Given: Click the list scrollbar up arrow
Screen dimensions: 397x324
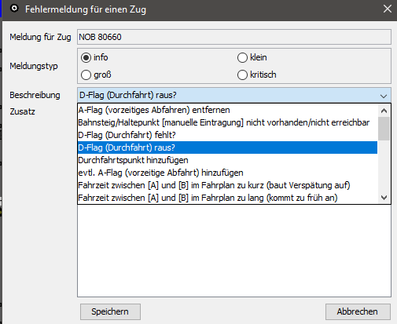Looking at the screenshot, I should point(384,111).
